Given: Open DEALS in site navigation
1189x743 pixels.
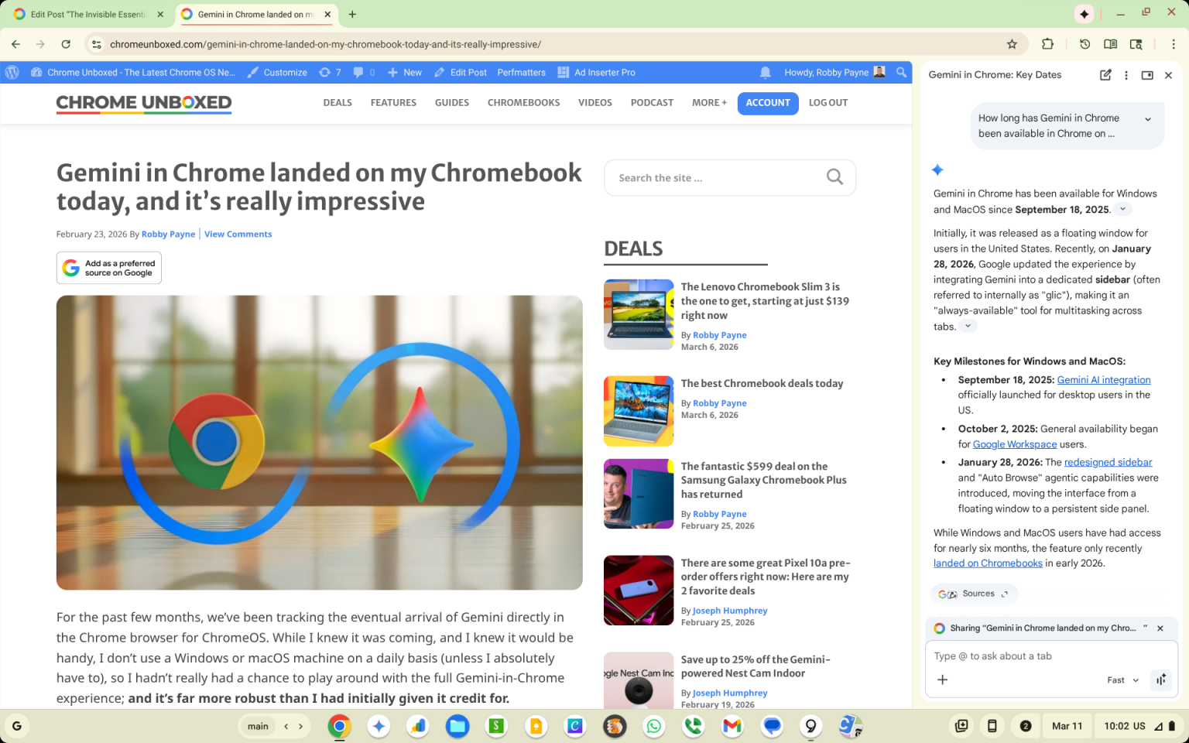Looking at the screenshot, I should 338,102.
